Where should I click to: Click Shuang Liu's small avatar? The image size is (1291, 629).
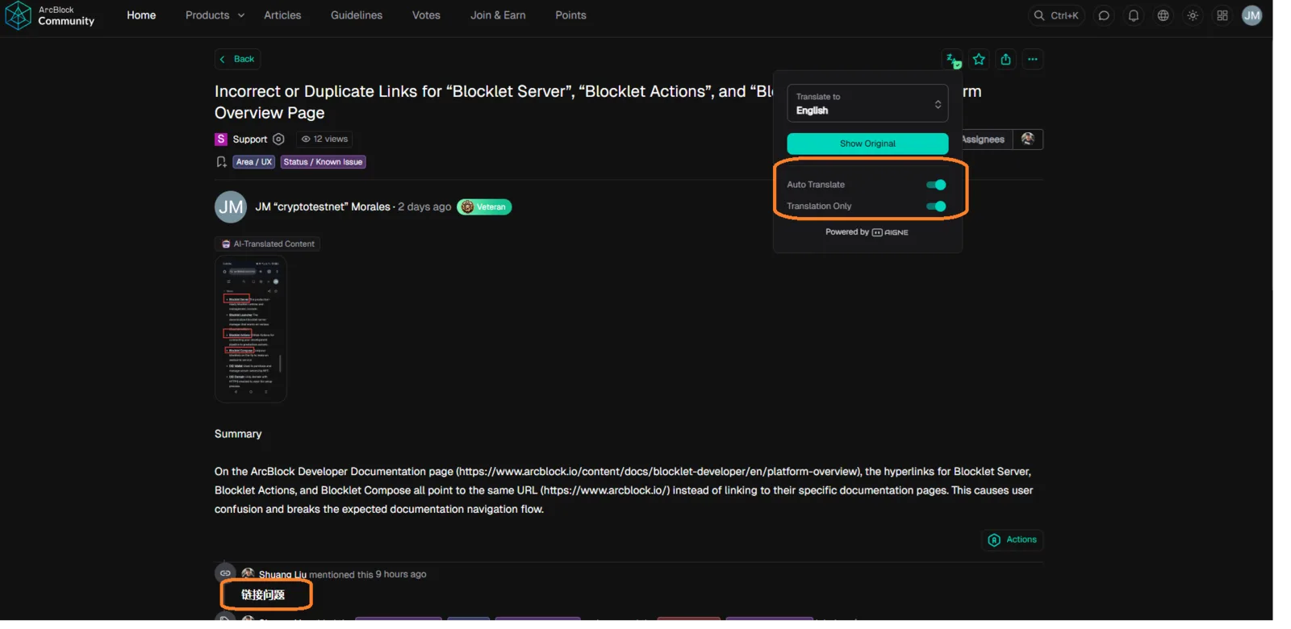[248, 573]
